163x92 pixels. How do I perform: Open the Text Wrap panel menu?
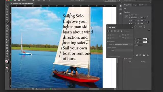(x=132, y=27)
